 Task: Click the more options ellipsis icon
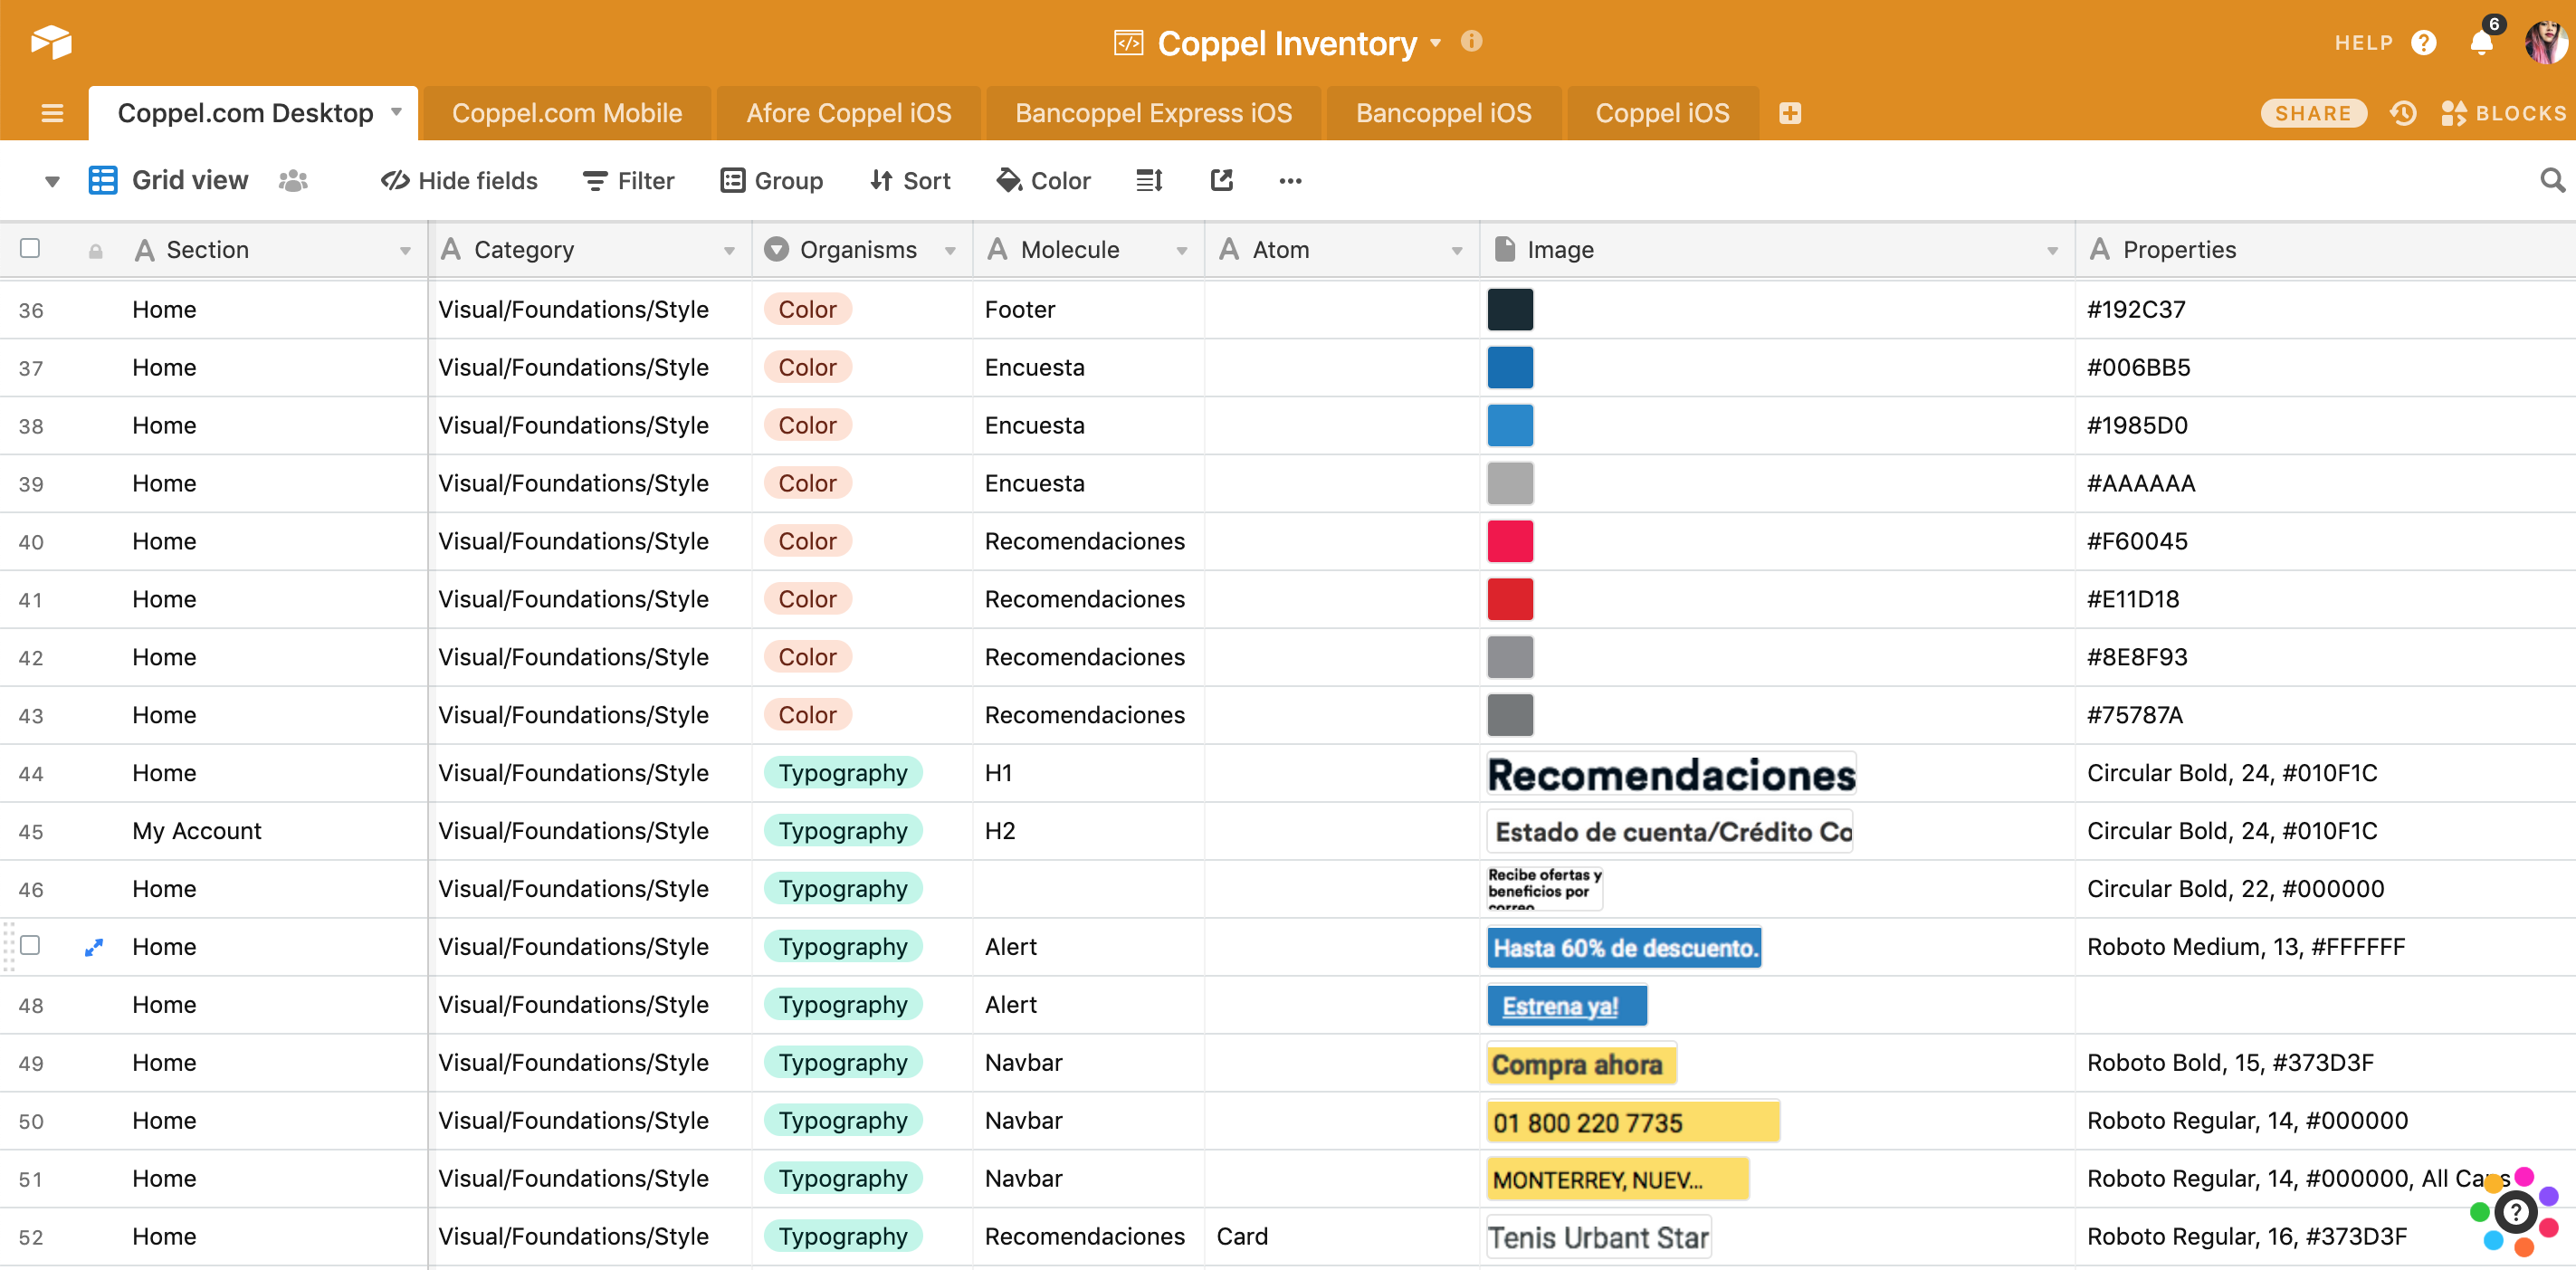(x=1290, y=180)
